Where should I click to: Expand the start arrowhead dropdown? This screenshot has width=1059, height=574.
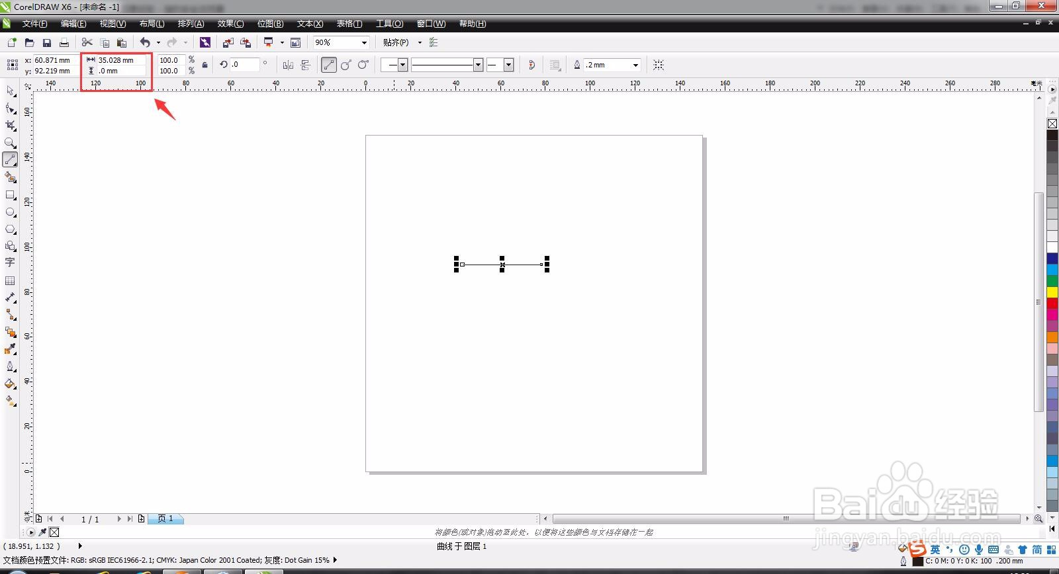402,65
